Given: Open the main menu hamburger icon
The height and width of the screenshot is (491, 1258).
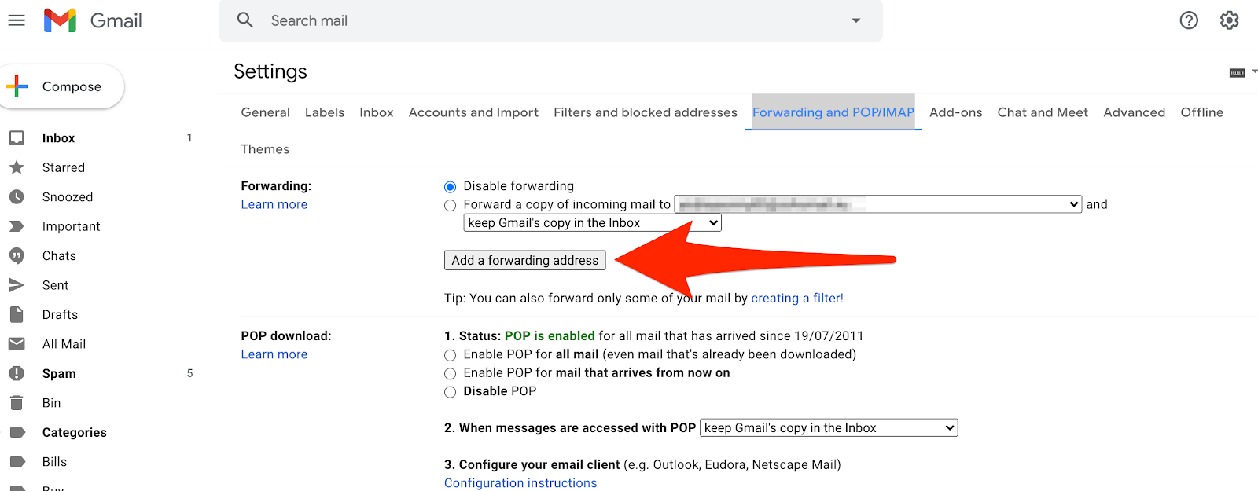Looking at the screenshot, I should coord(17,20).
